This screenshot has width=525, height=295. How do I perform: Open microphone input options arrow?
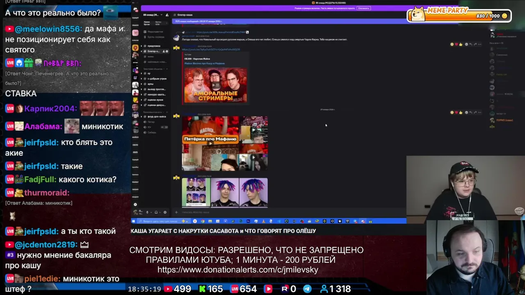[151, 212]
